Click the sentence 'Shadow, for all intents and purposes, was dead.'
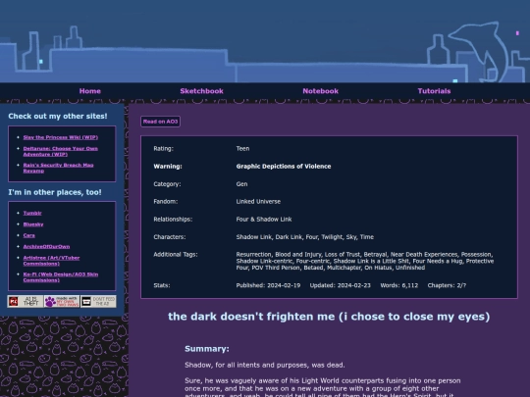The width and height of the screenshot is (530, 397). click(x=265, y=365)
